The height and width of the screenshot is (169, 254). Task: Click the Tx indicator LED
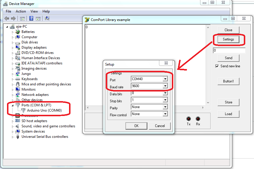(188, 119)
